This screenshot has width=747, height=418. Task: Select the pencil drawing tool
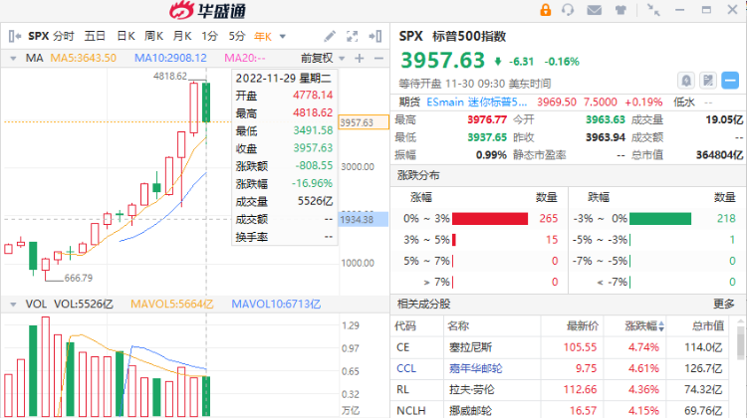[330, 36]
